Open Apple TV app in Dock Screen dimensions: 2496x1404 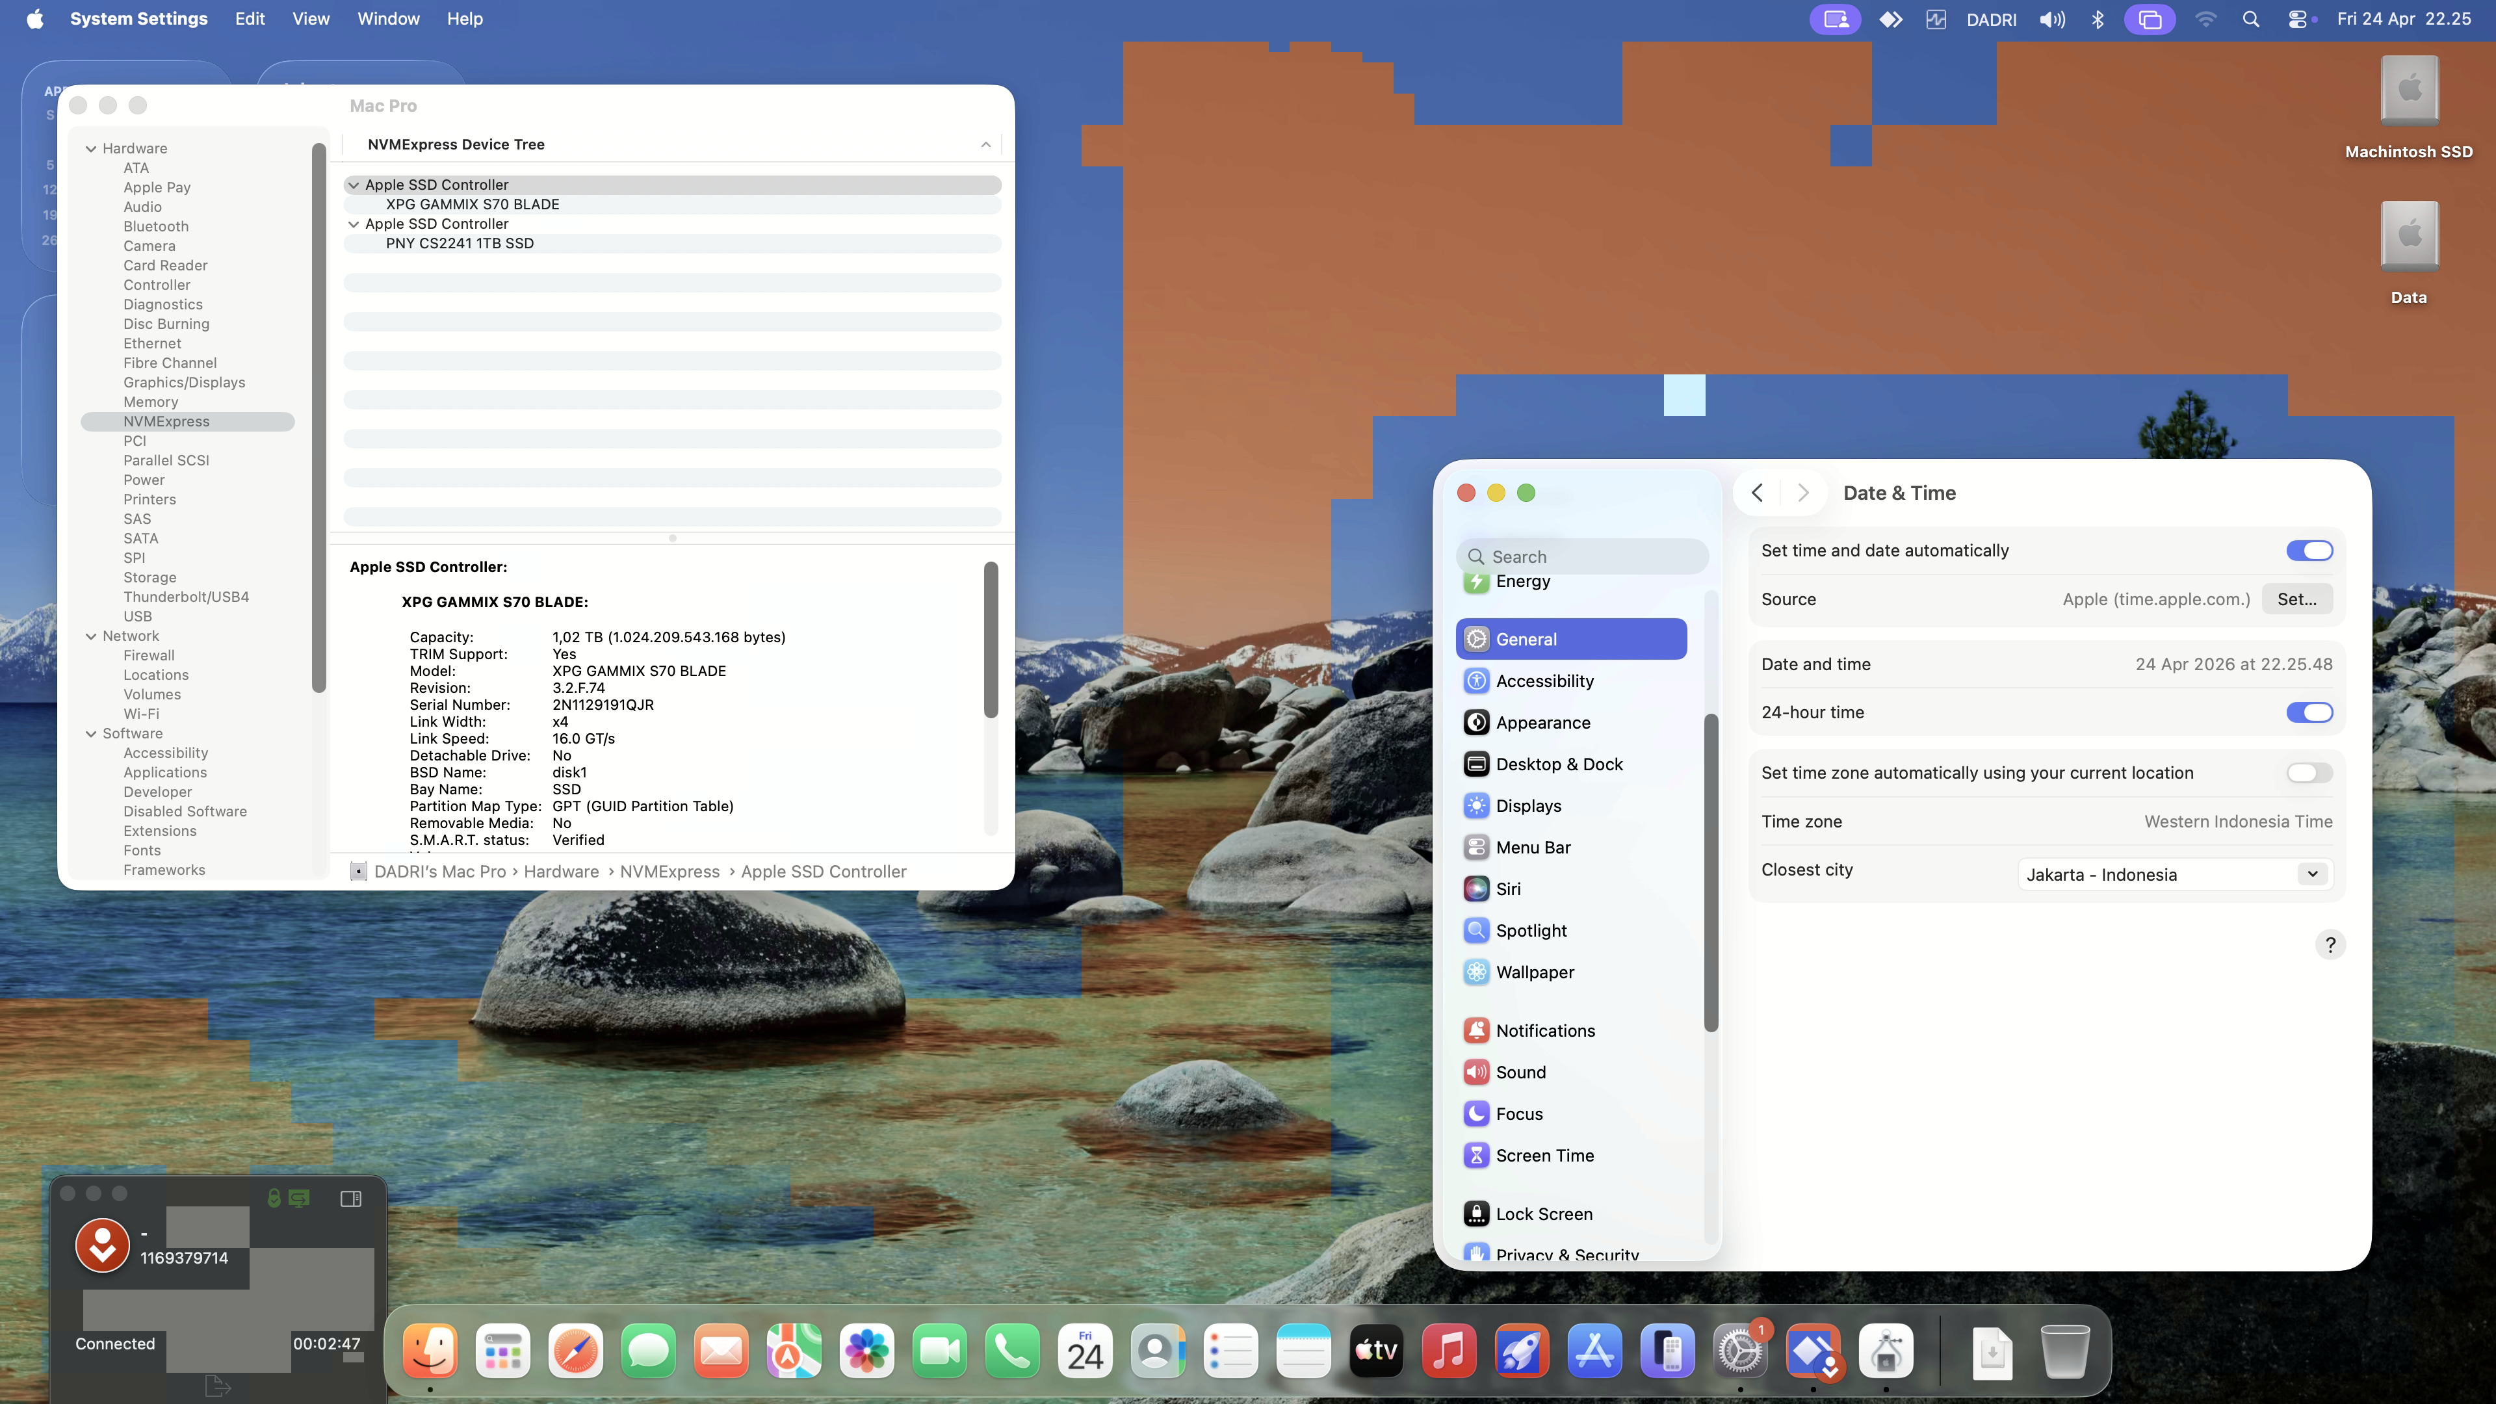pos(1376,1351)
